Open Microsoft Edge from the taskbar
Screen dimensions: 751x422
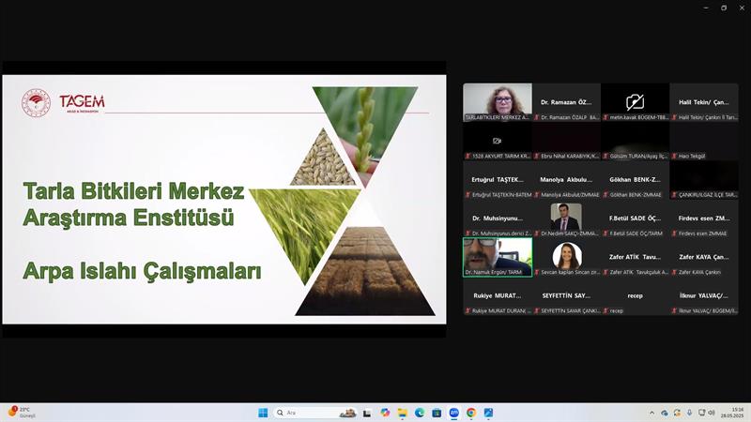[420, 413]
